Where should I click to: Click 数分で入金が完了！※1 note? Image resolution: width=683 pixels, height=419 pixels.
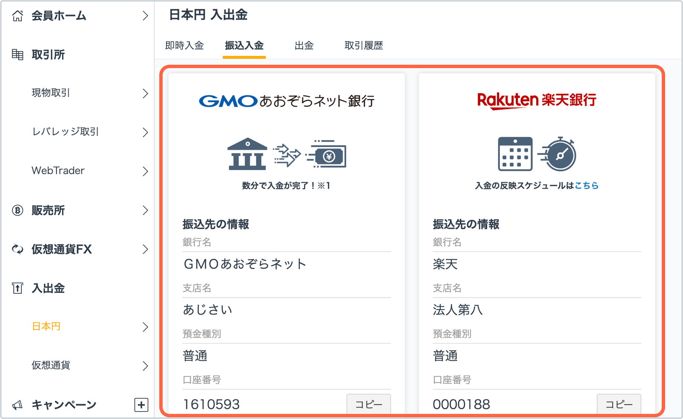coord(287,186)
